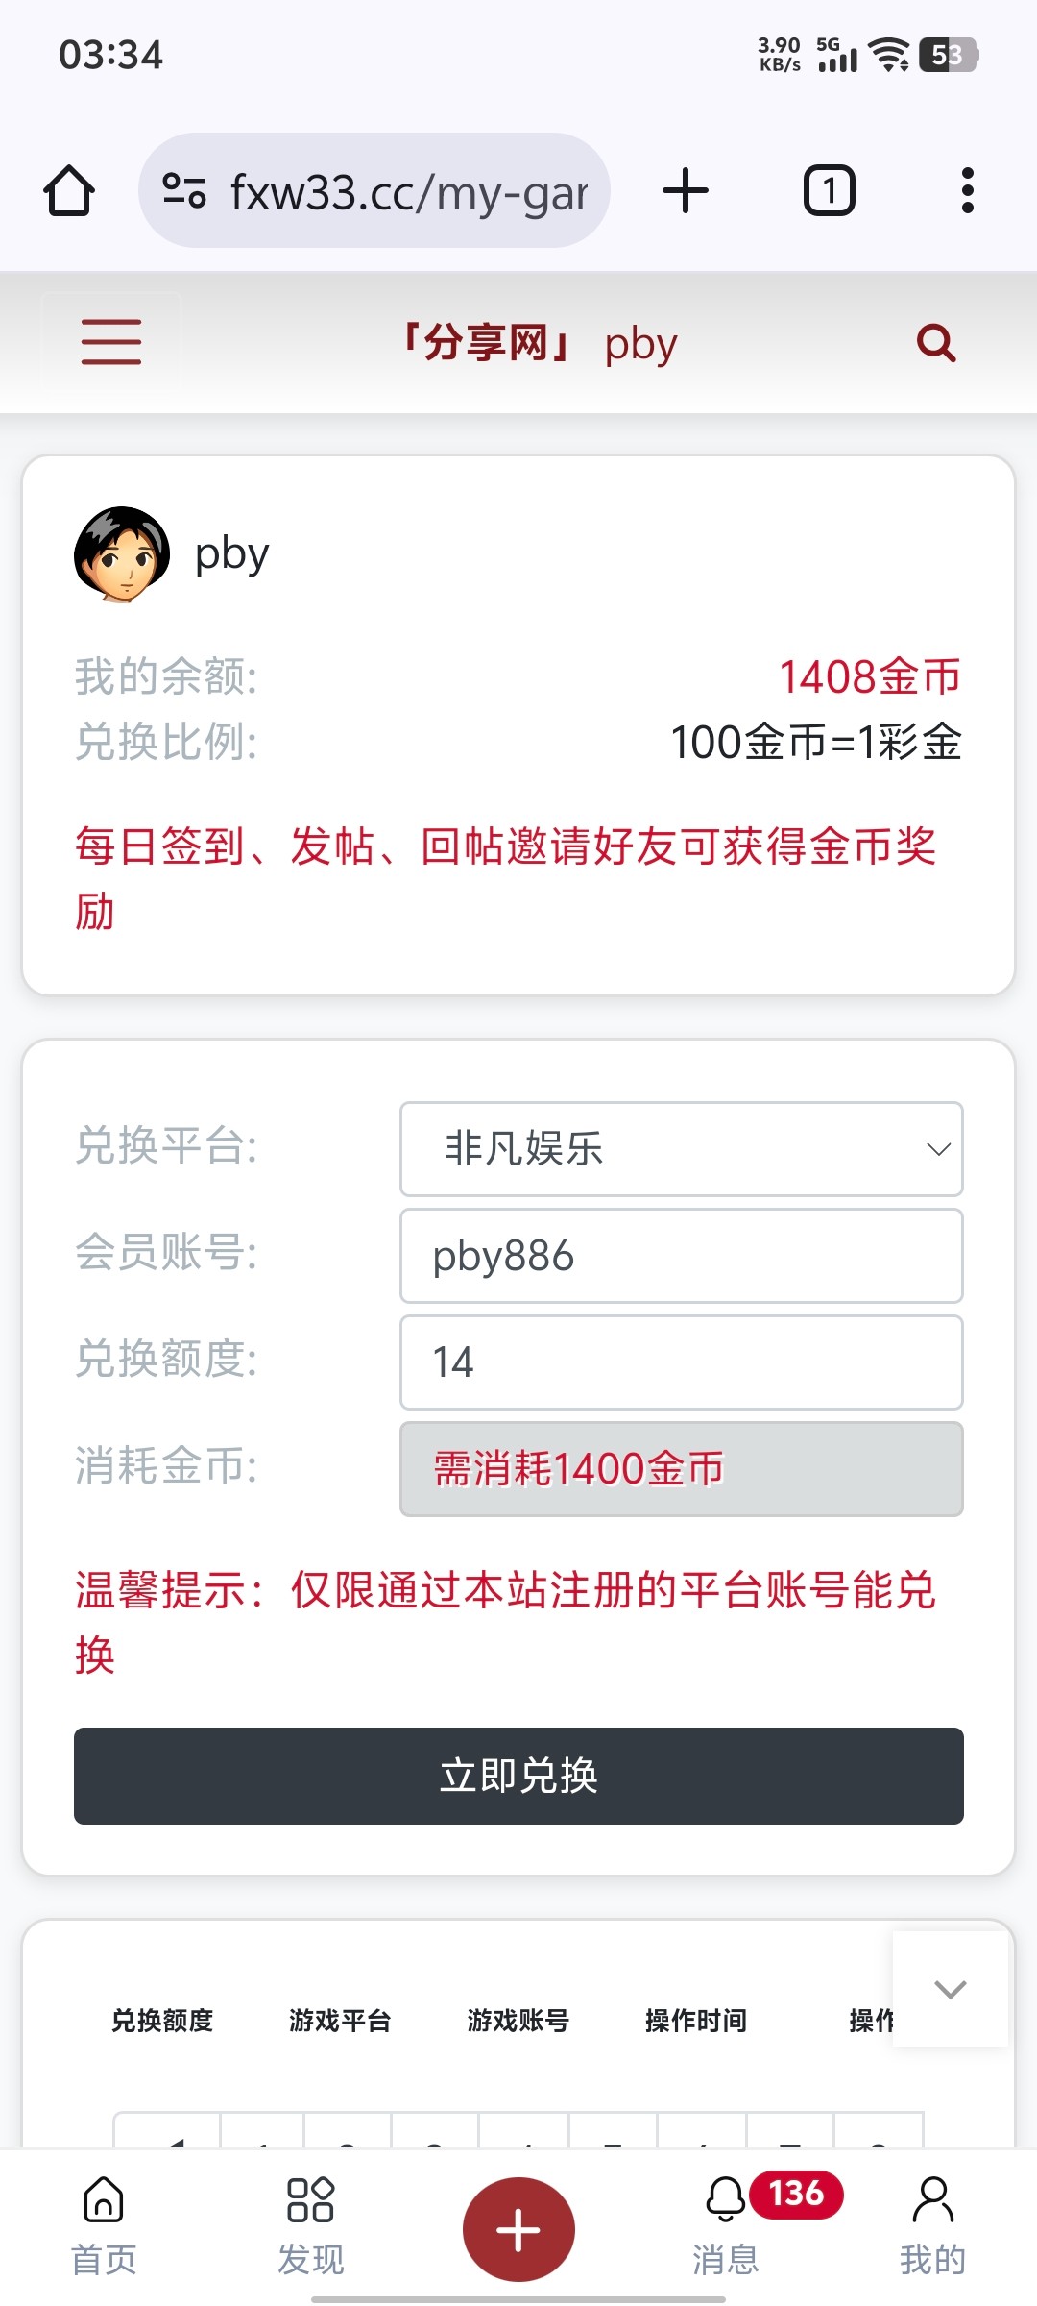Expand the 兑换平台 dropdown
The width and height of the screenshot is (1037, 2306).
(x=681, y=1149)
